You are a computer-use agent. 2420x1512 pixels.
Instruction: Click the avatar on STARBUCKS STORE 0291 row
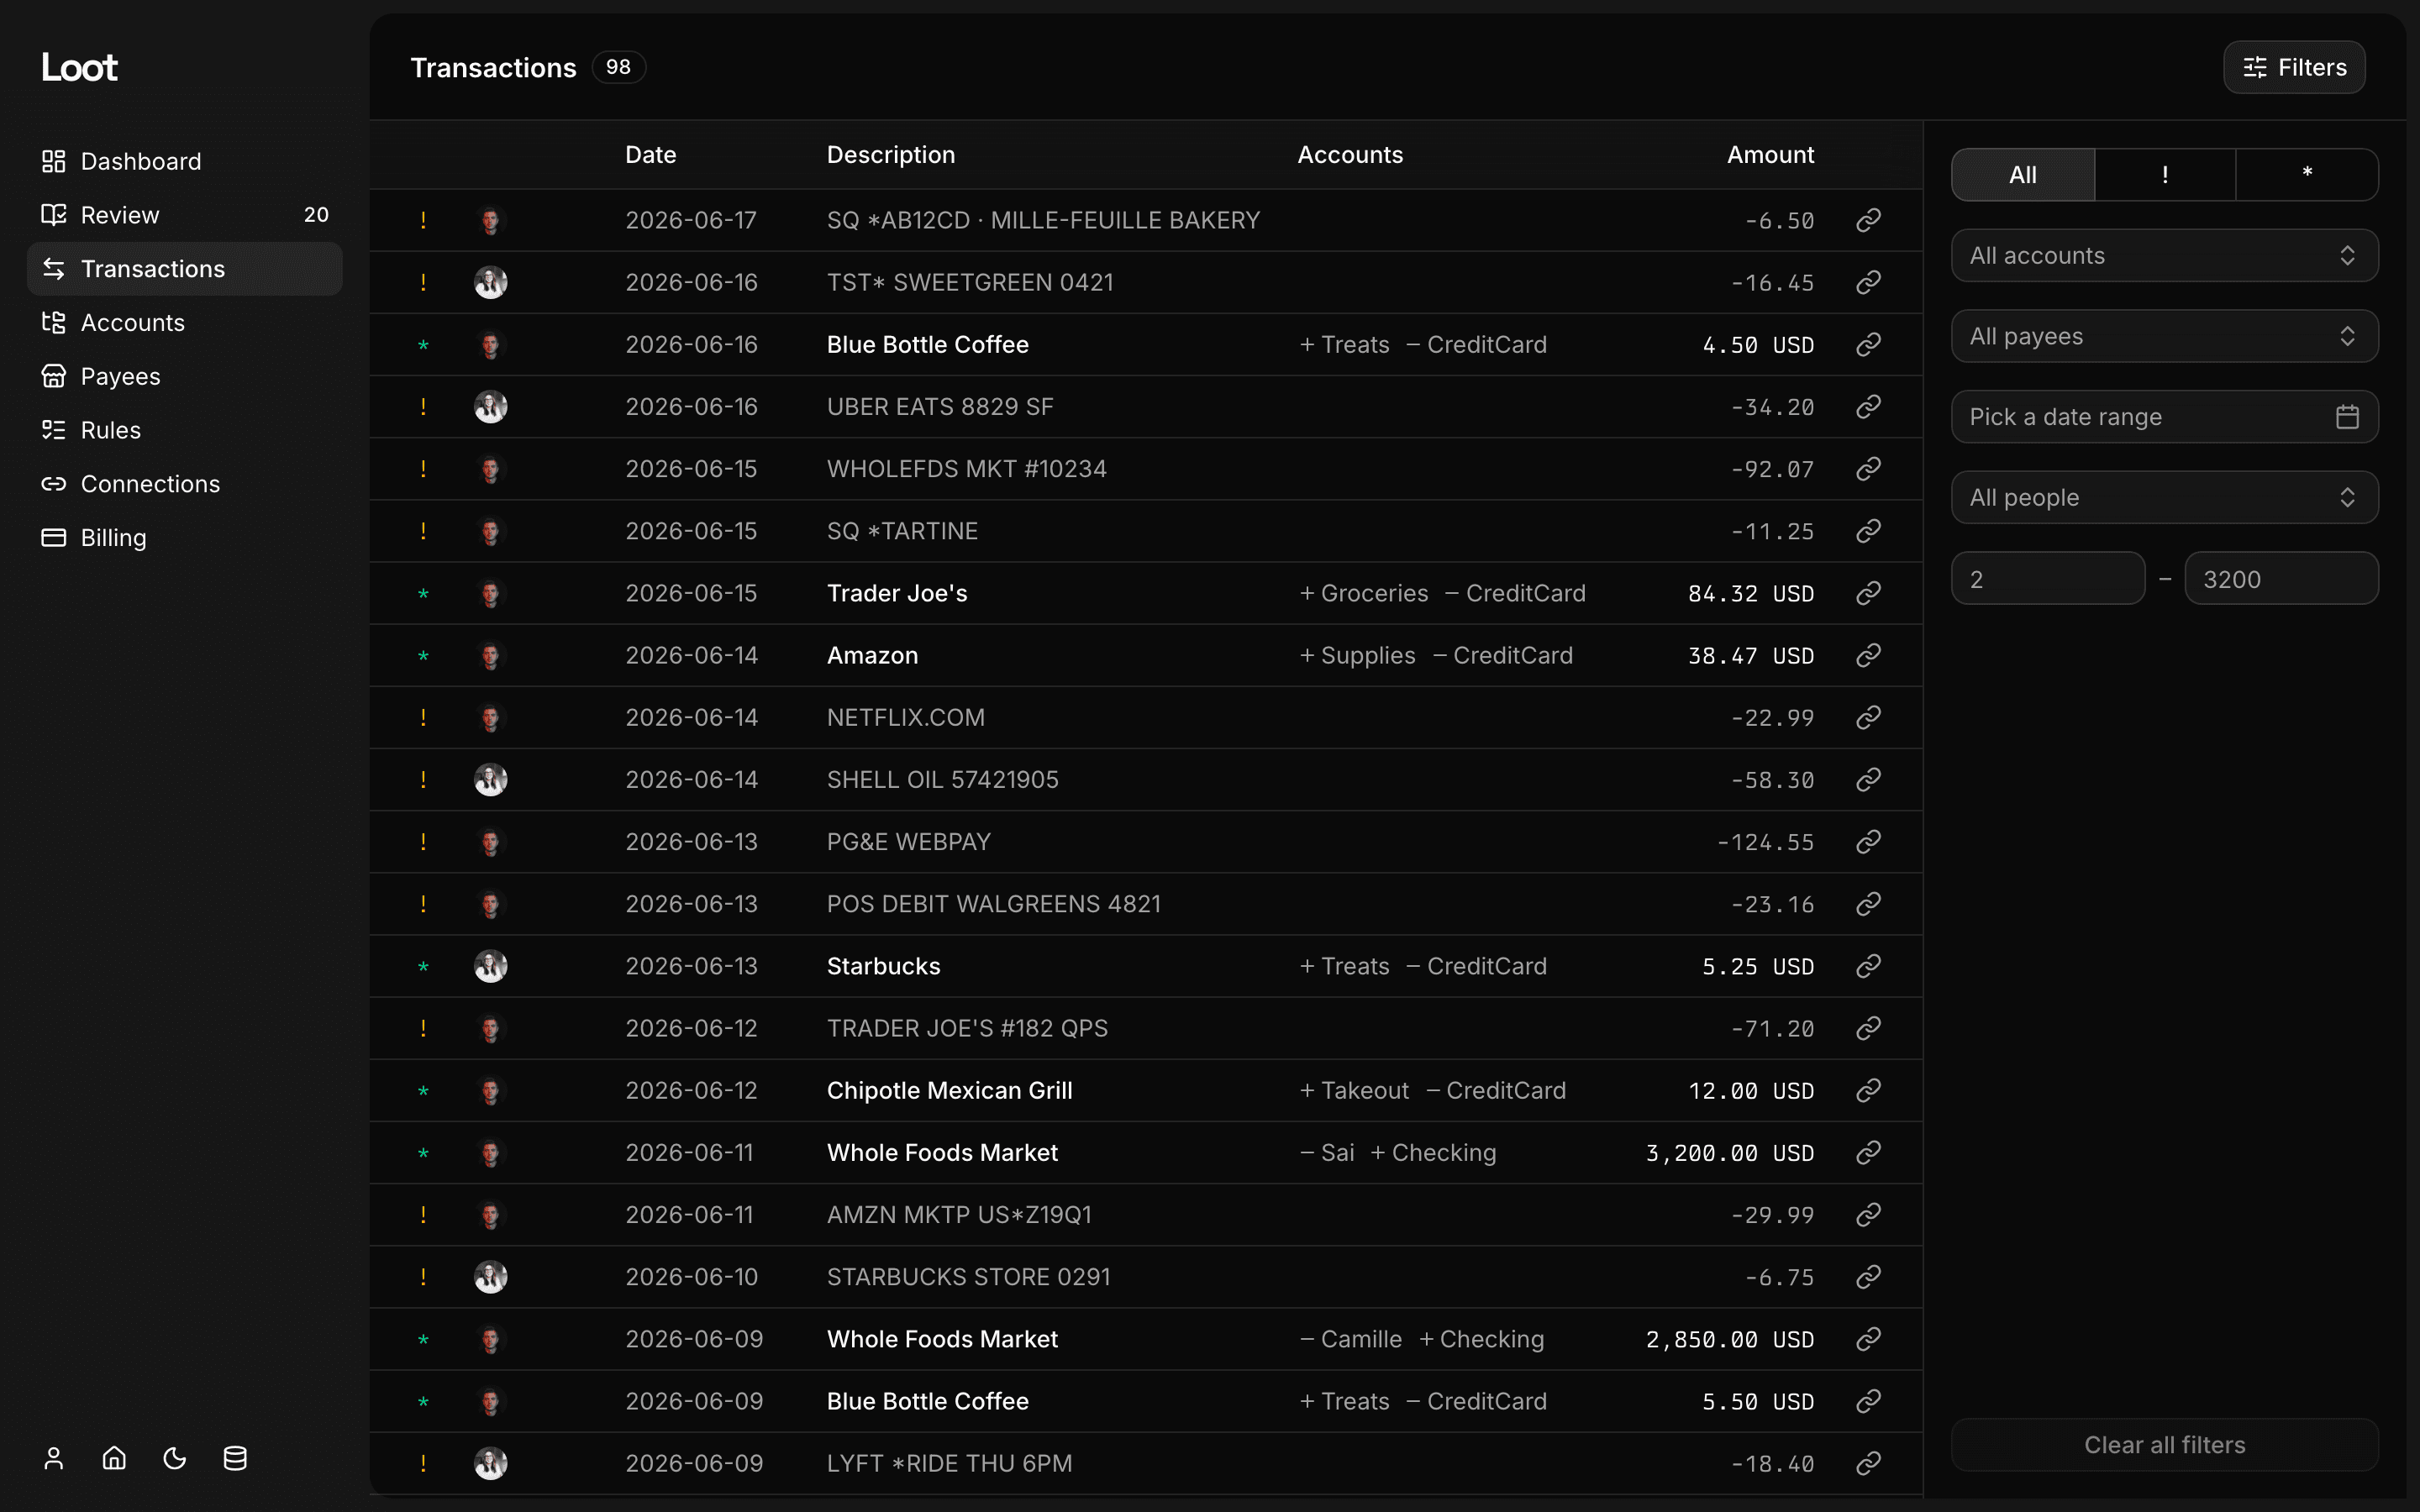(490, 1277)
